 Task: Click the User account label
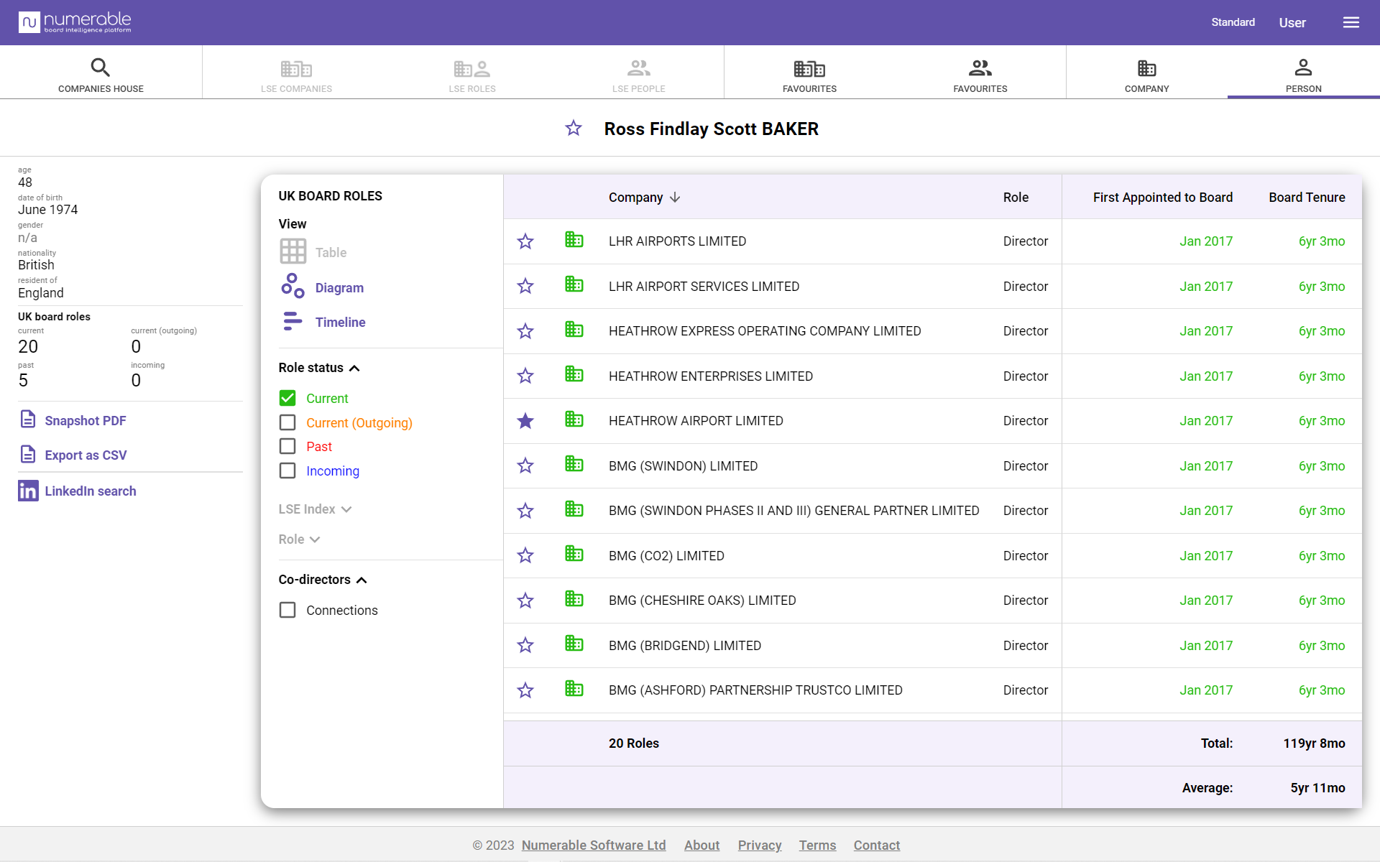[x=1292, y=23]
